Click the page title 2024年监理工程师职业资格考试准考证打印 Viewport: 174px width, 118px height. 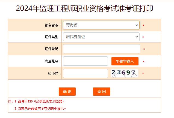[85, 8]
